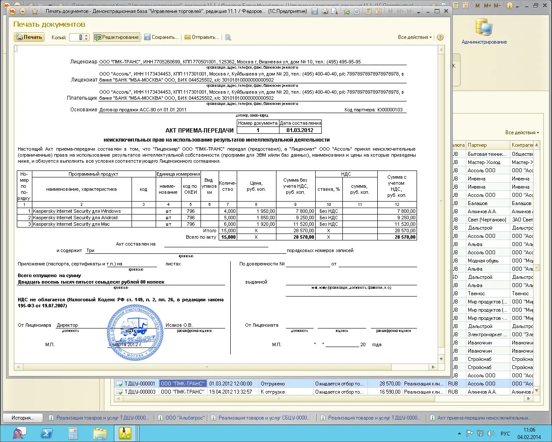Click the save diskette icon in title bar
552x442 pixels.
(314, 11)
